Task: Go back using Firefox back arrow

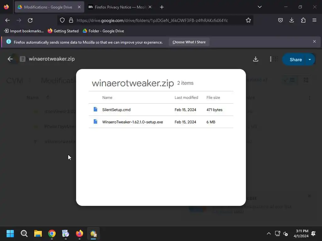Action: tap(8, 20)
